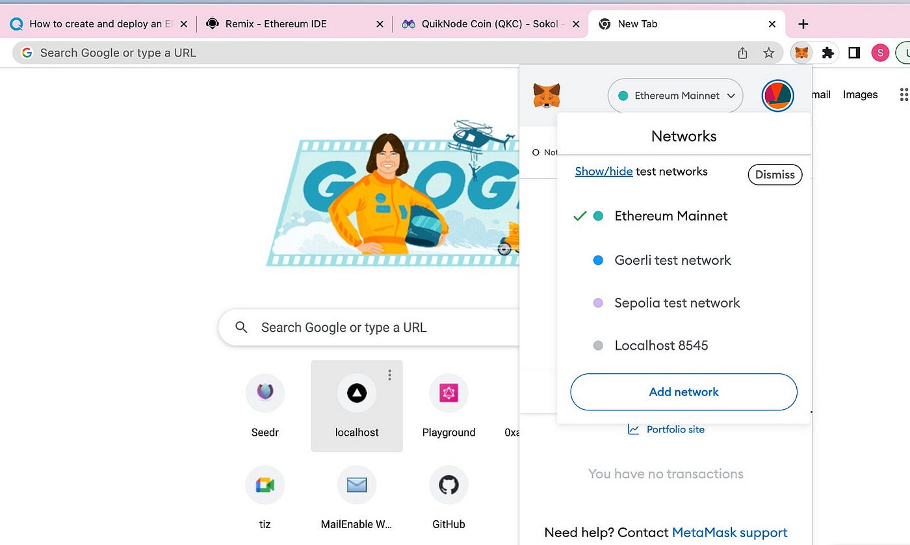Open the Images link on Google page
Viewport: 910px width, 545px height.
[860, 94]
